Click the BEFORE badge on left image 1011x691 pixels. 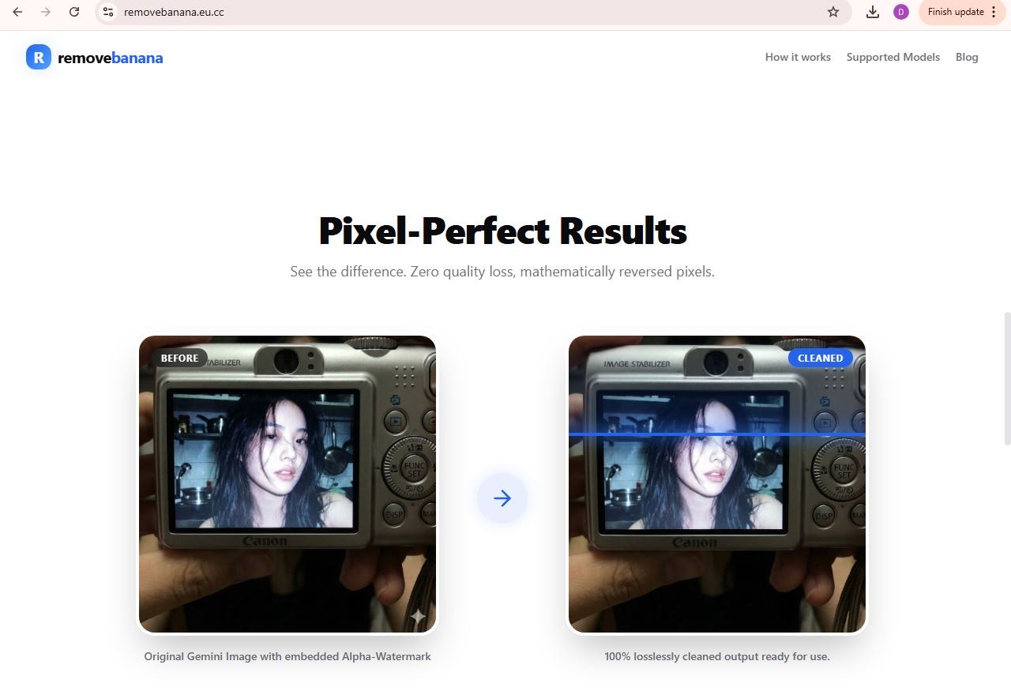pyautogui.click(x=179, y=358)
